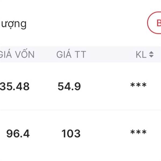Screen dimensions: 161x161
Task: Click the 35.48 cost price value
Action: [15, 86]
